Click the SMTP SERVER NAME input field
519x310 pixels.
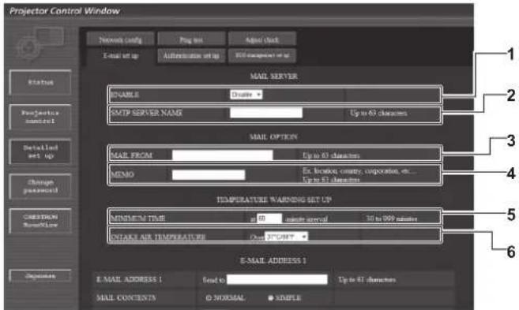point(266,113)
